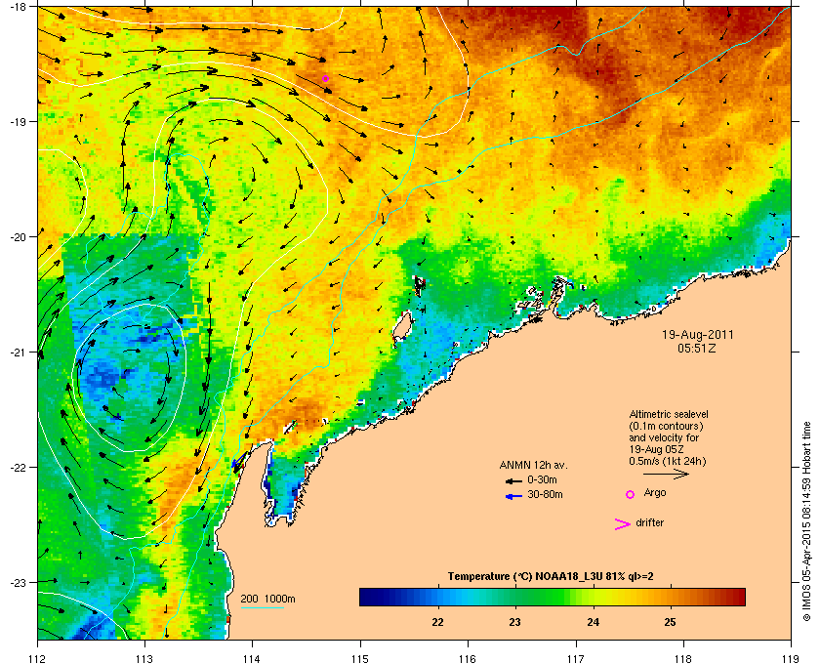This screenshot has height=664, width=820.
Task: Click the magenta Argo circle legend symbol
Action: [x=631, y=494]
